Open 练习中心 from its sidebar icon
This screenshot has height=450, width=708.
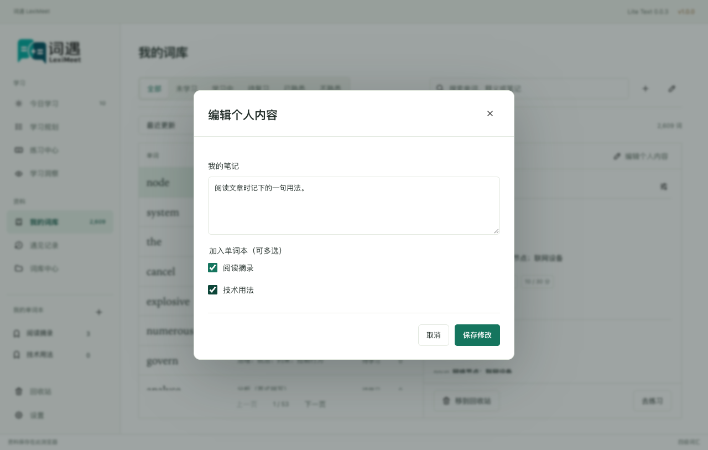tap(19, 150)
